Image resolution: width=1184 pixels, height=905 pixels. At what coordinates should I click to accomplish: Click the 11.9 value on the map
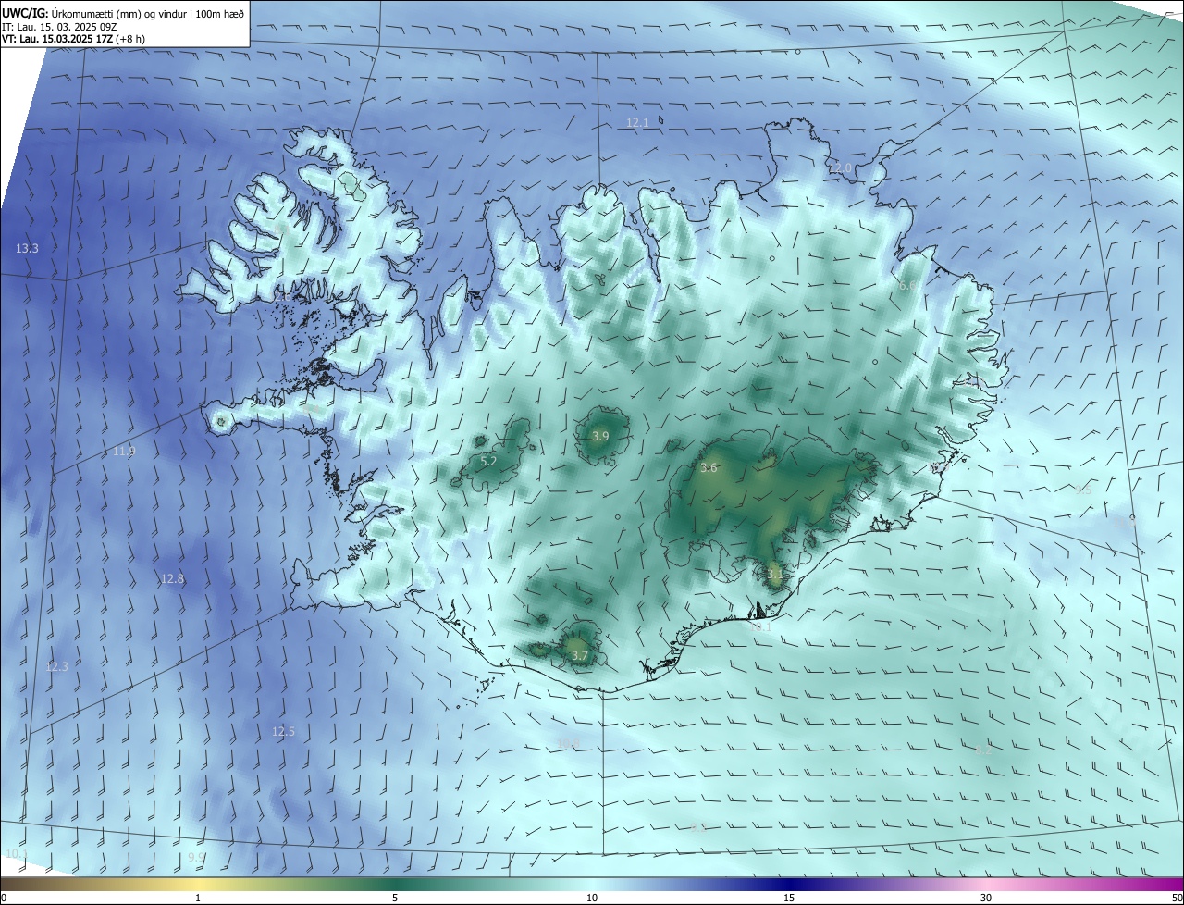click(x=124, y=452)
